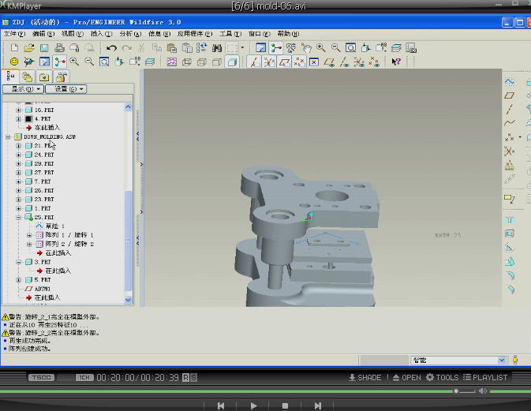Click the open folder icon
Screen dimensions: 531x411
click(29, 48)
